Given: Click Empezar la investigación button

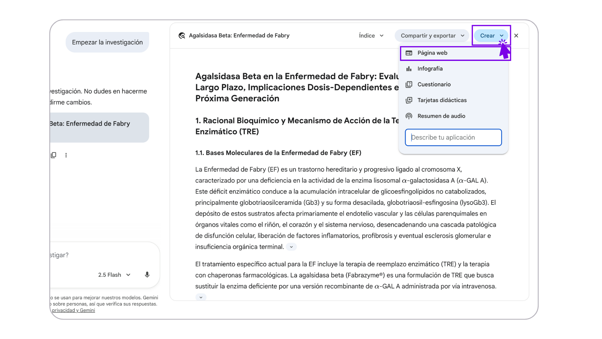Looking at the screenshot, I should (107, 42).
